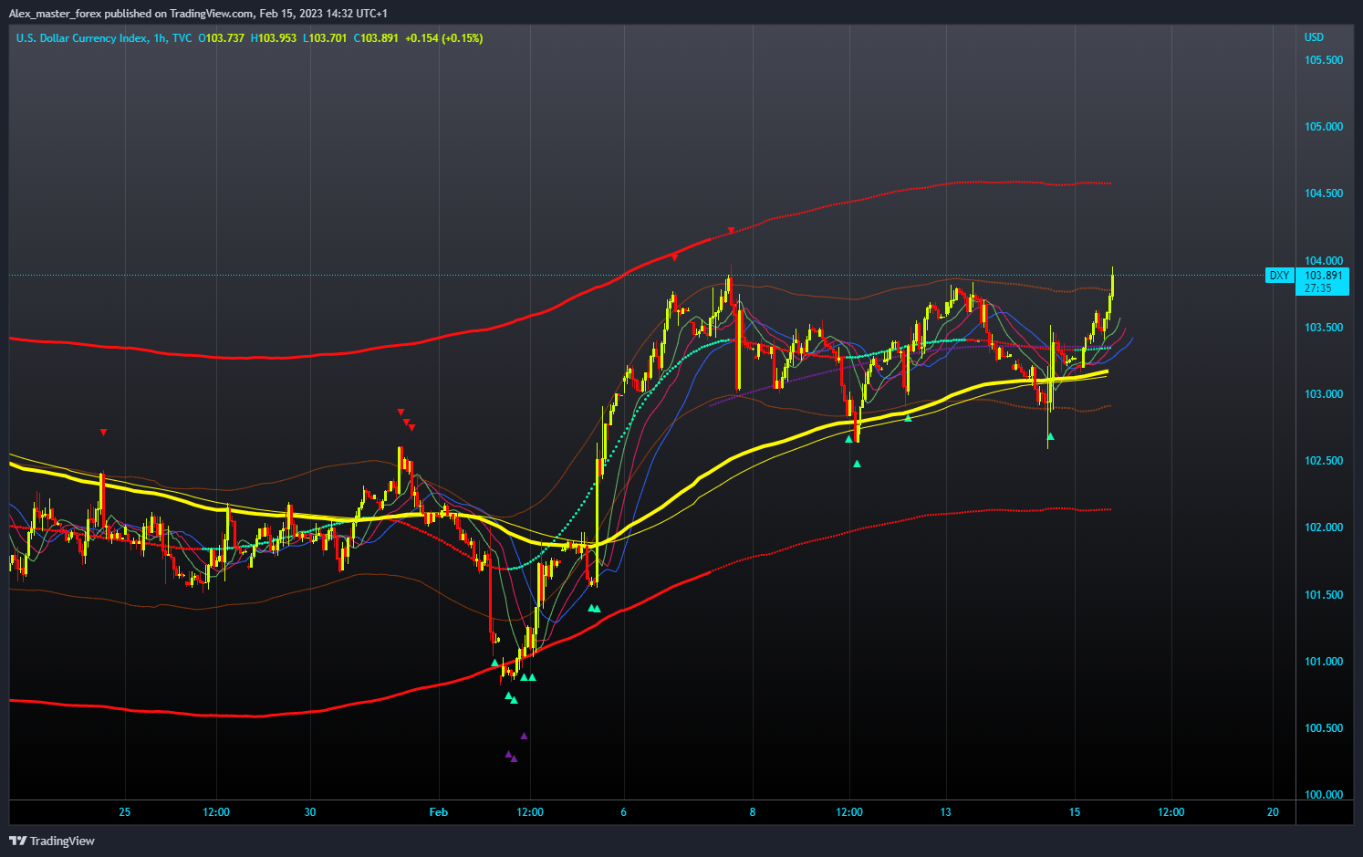Click the publisher text Alex_master_forex at top
This screenshot has height=857, width=1363.
click(x=55, y=14)
